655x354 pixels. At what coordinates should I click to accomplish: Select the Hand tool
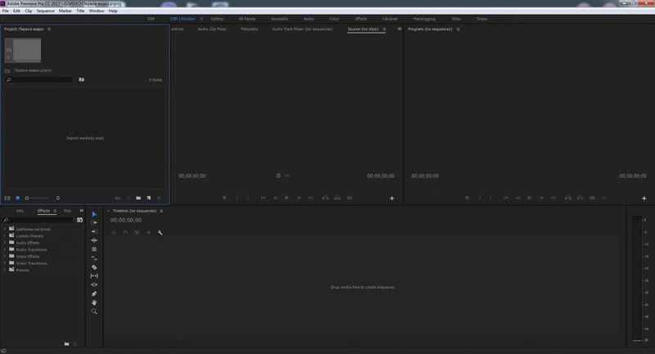(94, 302)
